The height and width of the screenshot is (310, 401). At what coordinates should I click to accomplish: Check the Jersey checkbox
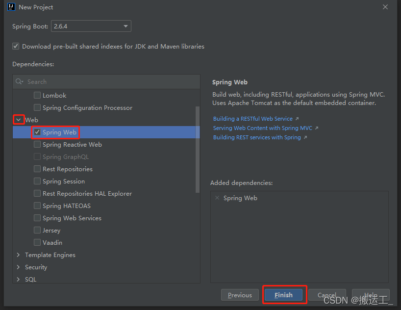37,230
